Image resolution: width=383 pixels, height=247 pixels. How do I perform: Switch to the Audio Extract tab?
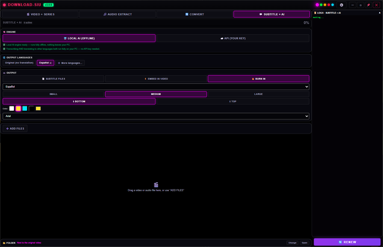[x=117, y=14]
